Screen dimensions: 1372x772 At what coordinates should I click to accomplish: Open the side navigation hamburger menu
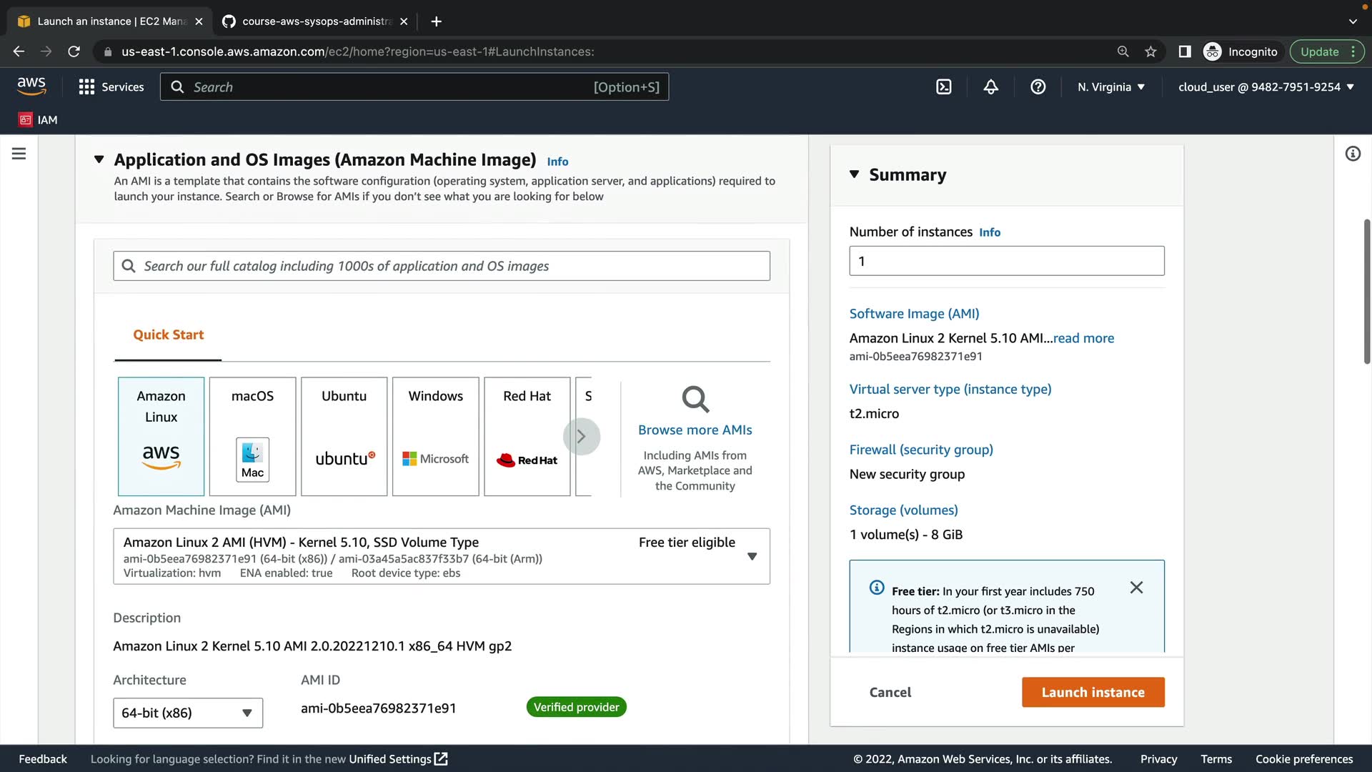[19, 154]
